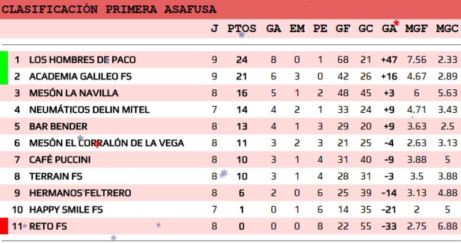The image size is (461, 243).
Task: Click the GF column header
Action: (343, 28)
